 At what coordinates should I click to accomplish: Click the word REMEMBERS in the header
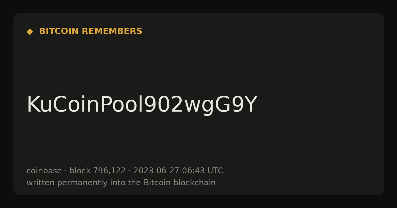112,31
